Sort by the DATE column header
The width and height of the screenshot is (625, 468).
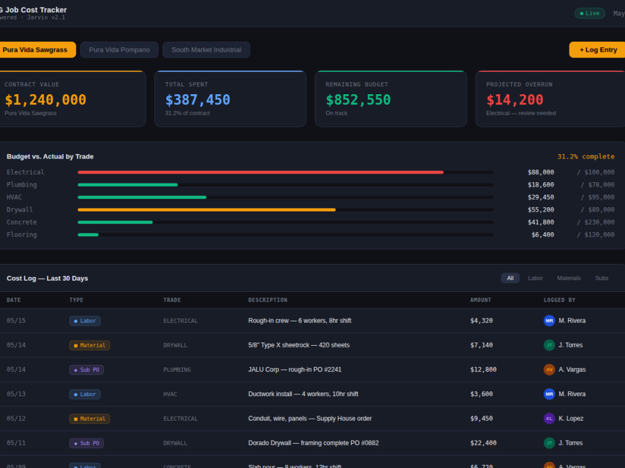14,300
